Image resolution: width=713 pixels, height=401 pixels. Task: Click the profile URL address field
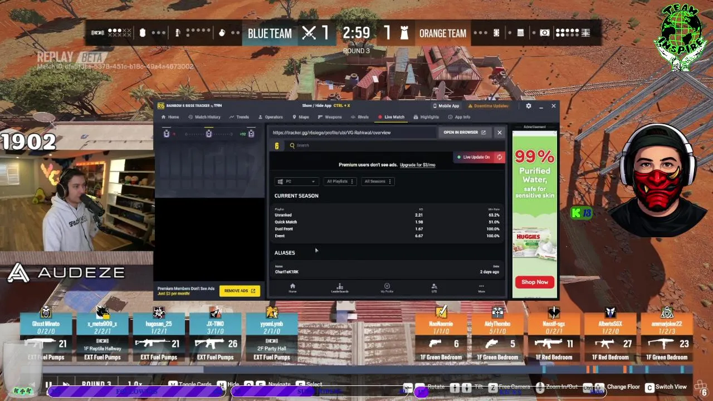click(x=352, y=133)
